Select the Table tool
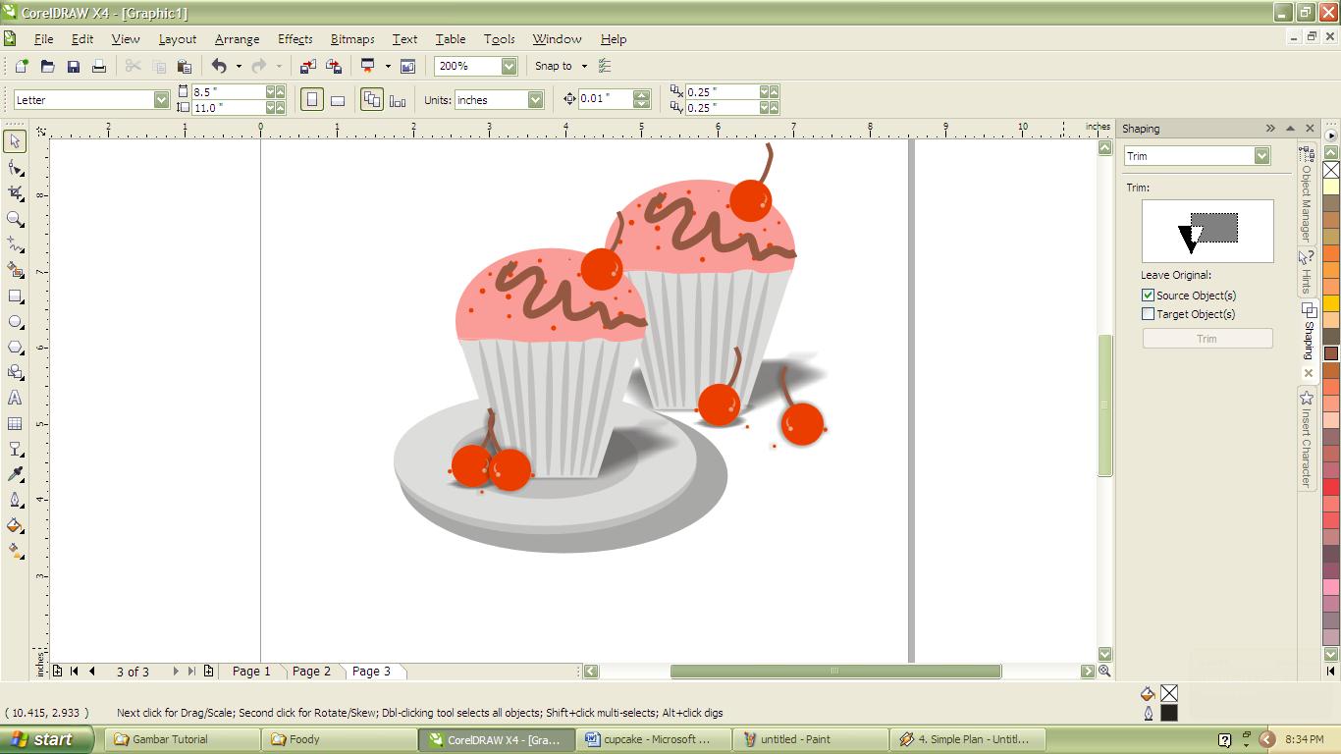Image resolution: width=1341 pixels, height=754 pixels. (14, 423)
